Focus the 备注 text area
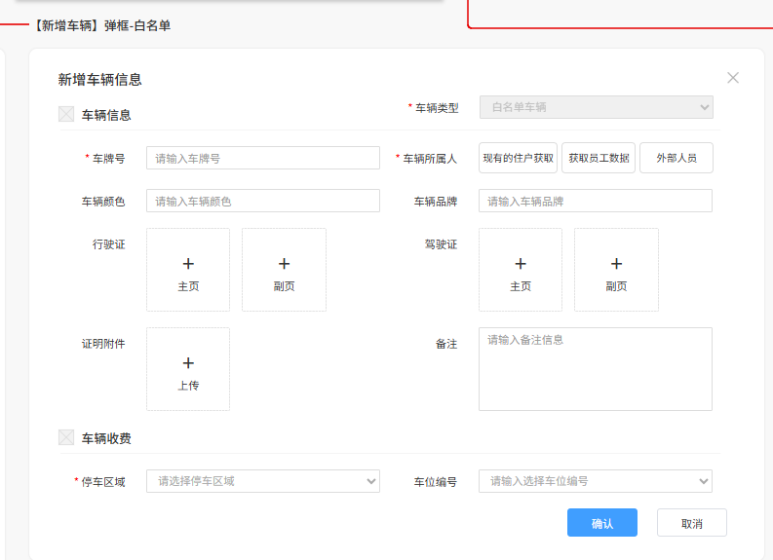The width and height of the screenshot is (773, 560). (595, 369)
